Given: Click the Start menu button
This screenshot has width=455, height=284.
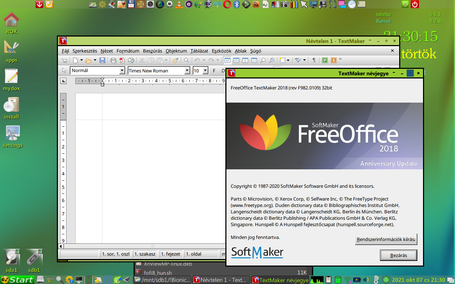Looking at the screenshot, I should pos(17,280).
